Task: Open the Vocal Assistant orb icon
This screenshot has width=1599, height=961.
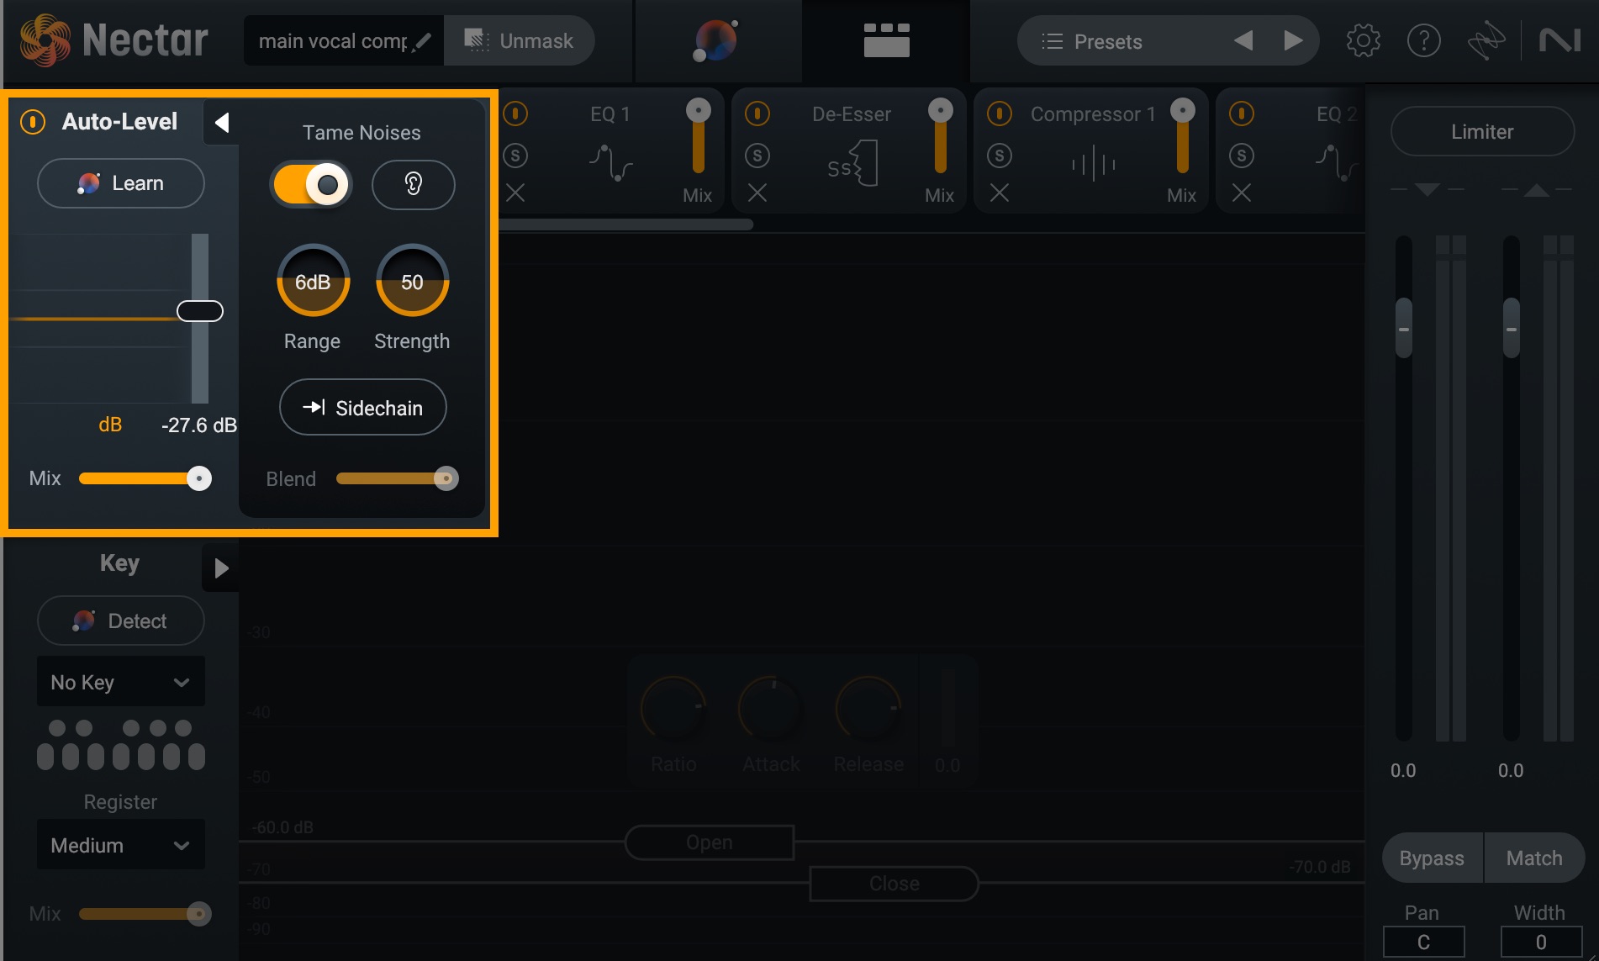Action: 716,40
